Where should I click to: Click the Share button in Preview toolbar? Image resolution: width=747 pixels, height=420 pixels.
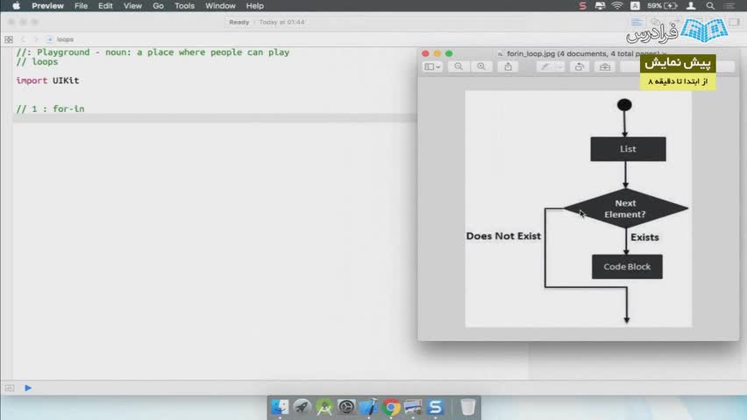click(x=509, y=67)
